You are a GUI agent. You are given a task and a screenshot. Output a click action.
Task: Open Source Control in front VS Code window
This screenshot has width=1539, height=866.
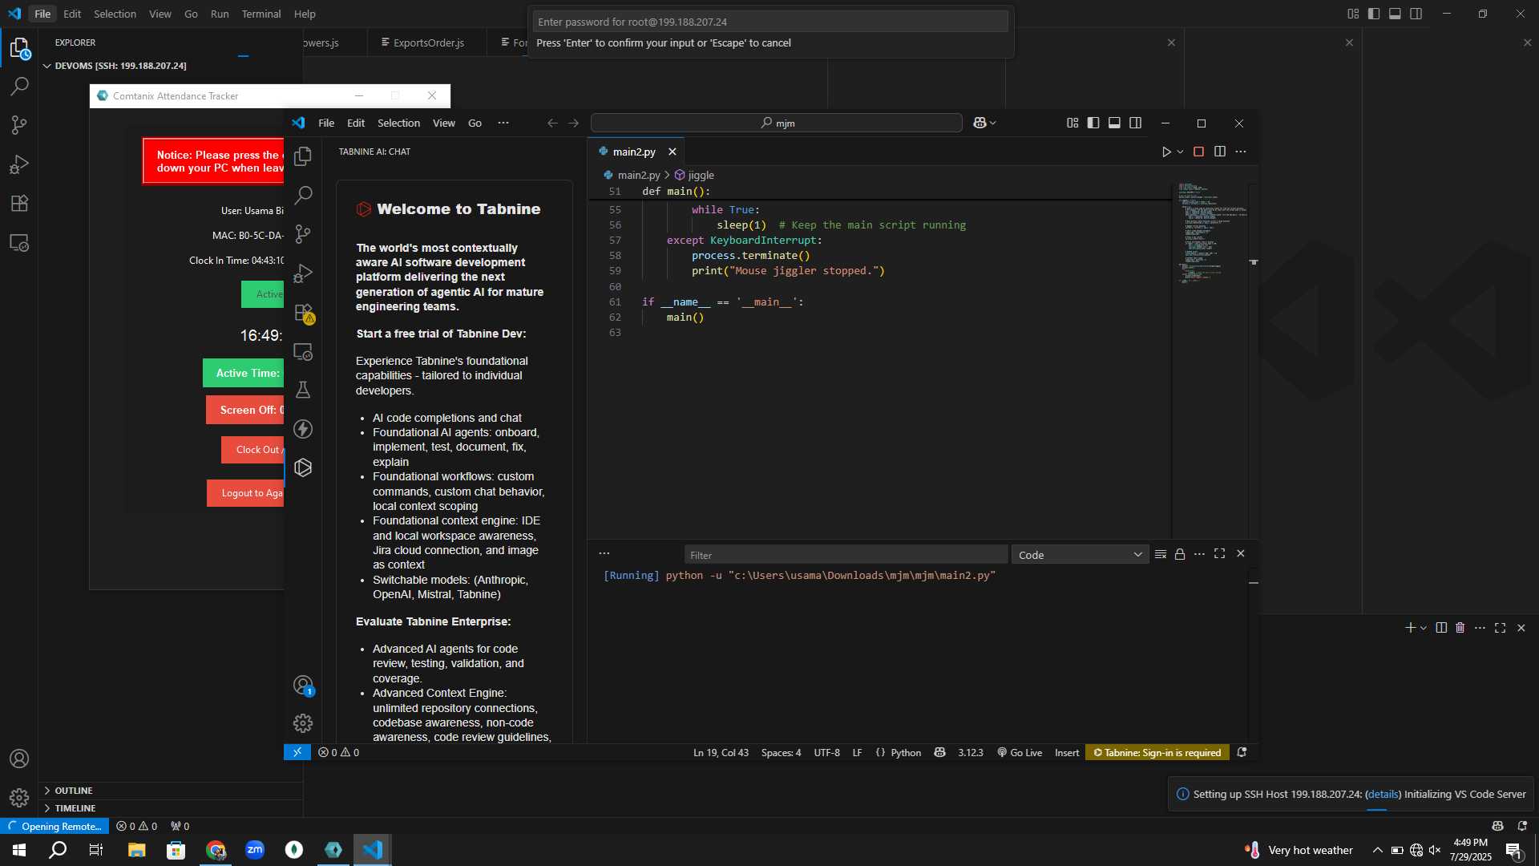click(x=303, y=234)
